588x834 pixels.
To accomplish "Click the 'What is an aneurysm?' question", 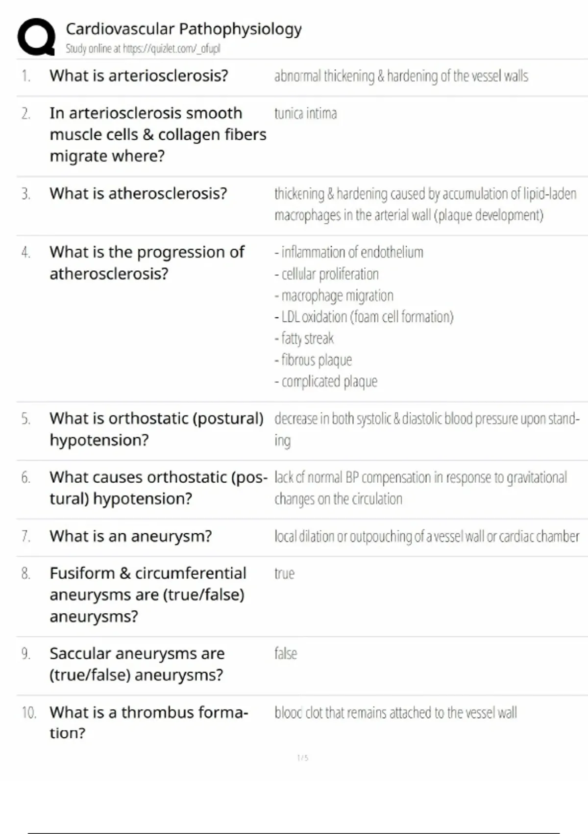I will [131, 536].
